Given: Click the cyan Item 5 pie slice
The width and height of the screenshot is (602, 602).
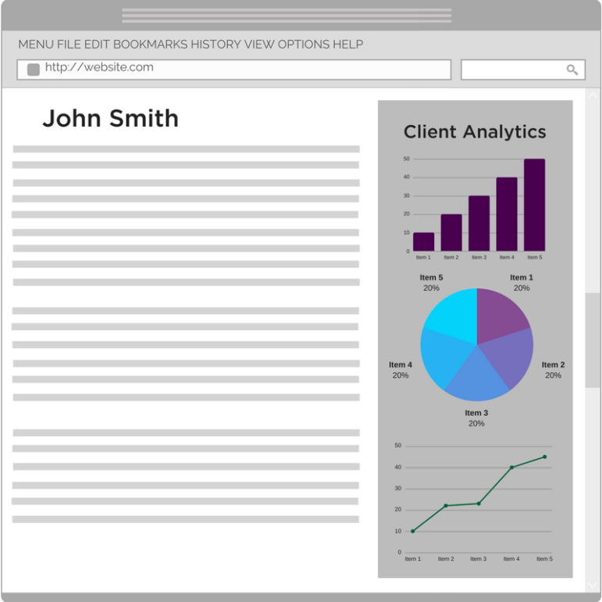Looking at the screenshot, I should click(455, 315).
